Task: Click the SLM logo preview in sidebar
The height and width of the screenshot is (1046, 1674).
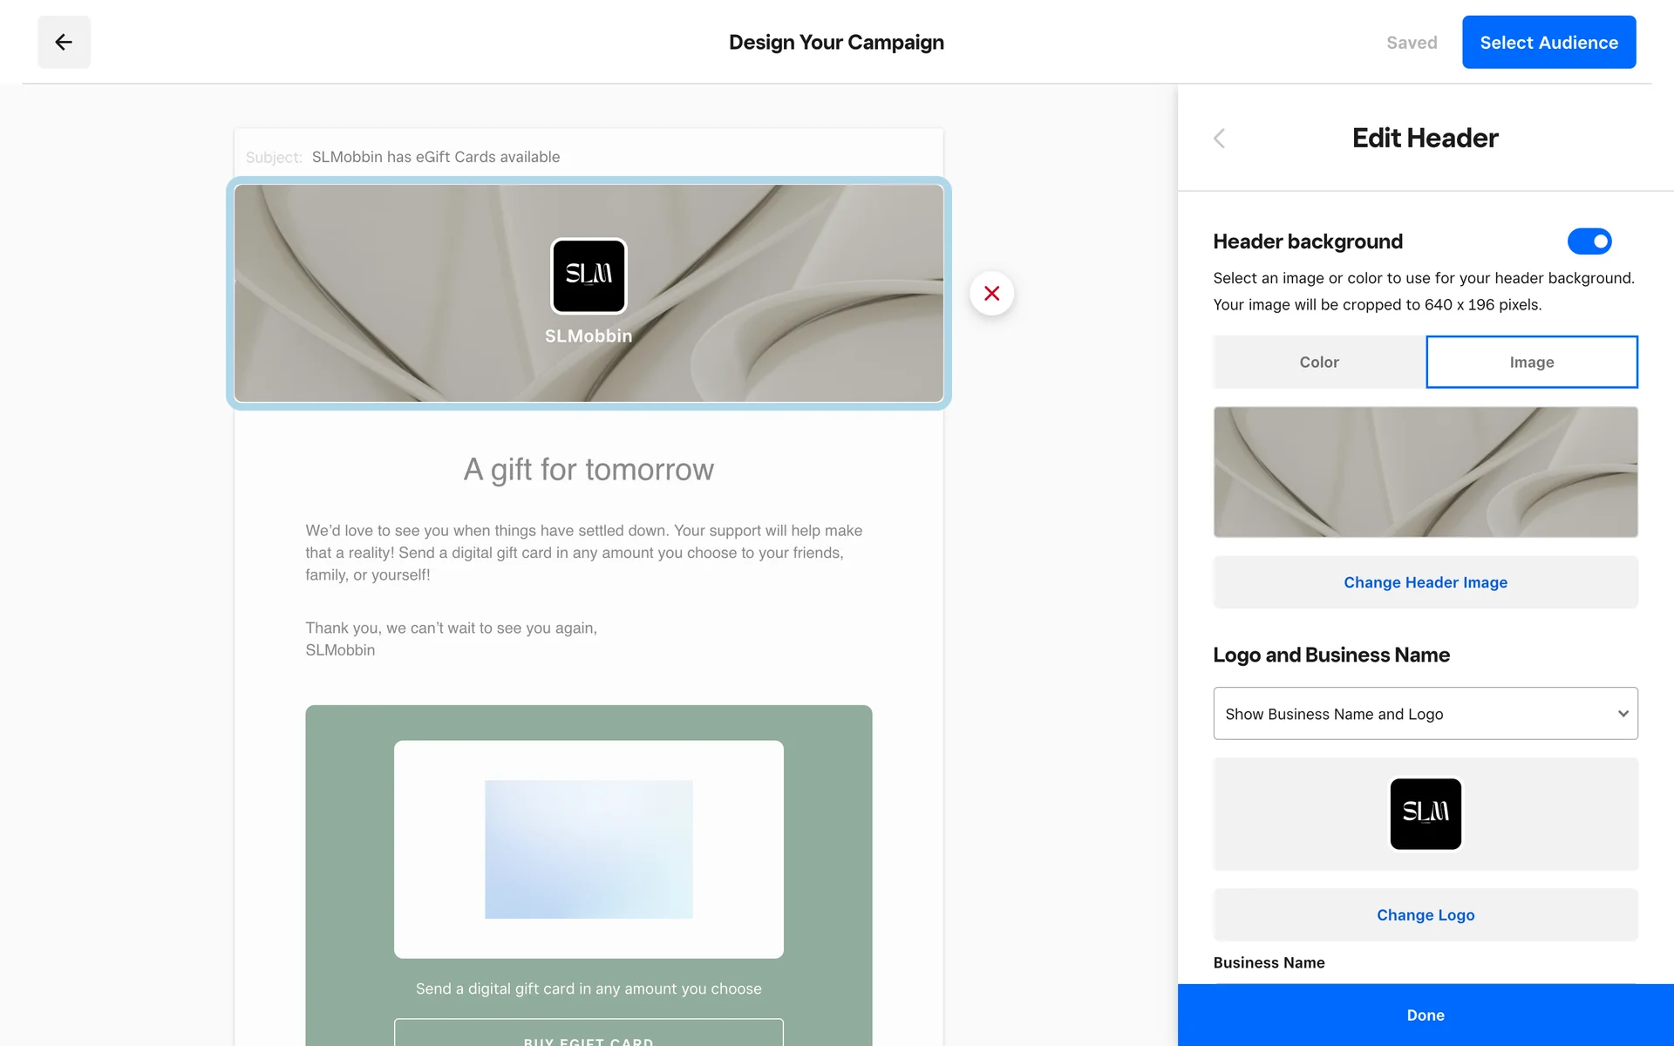Action: (1425, 813)
